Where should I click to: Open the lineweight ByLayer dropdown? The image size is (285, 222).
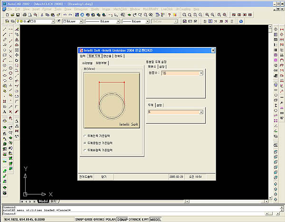[147, 21]
